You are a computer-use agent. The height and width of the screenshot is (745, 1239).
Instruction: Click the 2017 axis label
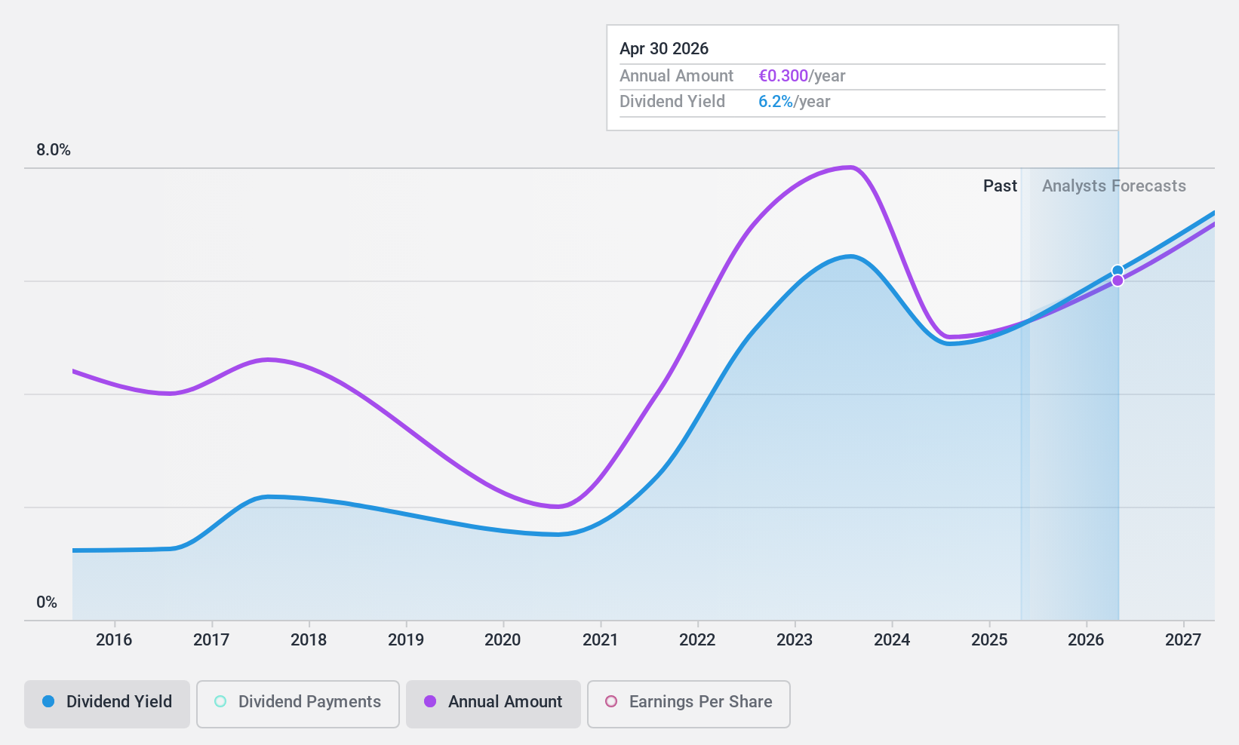[x=211, y=640]
